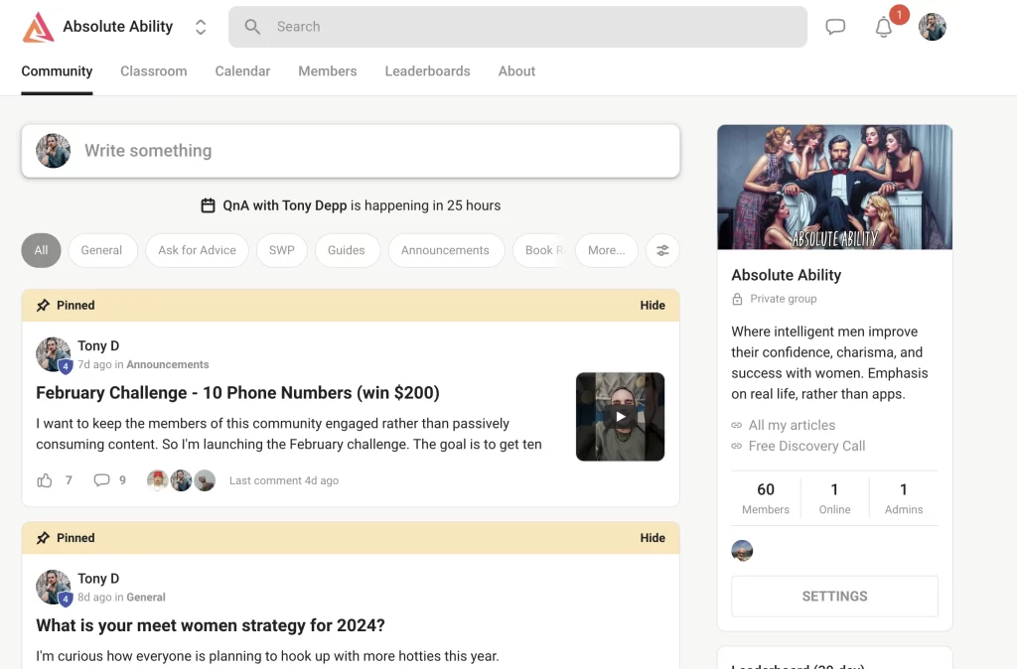Switch to the Community tab

[x=57, y=71]
